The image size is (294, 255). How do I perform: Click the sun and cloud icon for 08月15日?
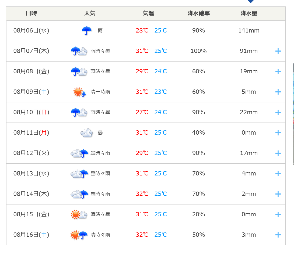click(79, 214)
